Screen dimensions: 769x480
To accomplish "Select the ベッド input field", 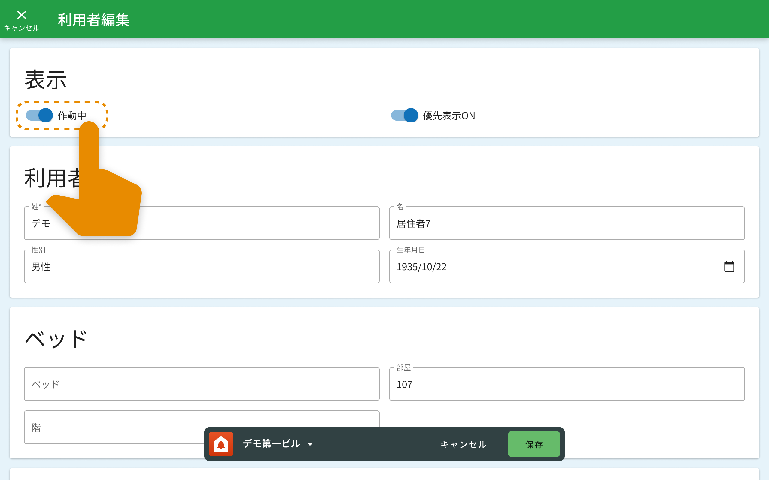I will click(202, 384).
